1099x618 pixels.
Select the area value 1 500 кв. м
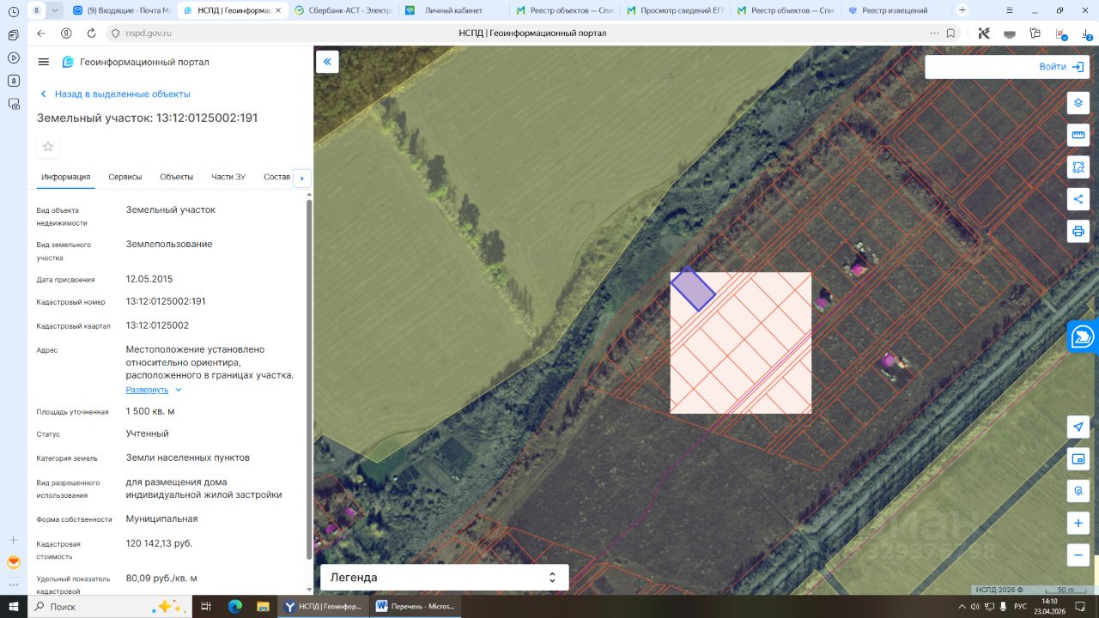[150, 411]
